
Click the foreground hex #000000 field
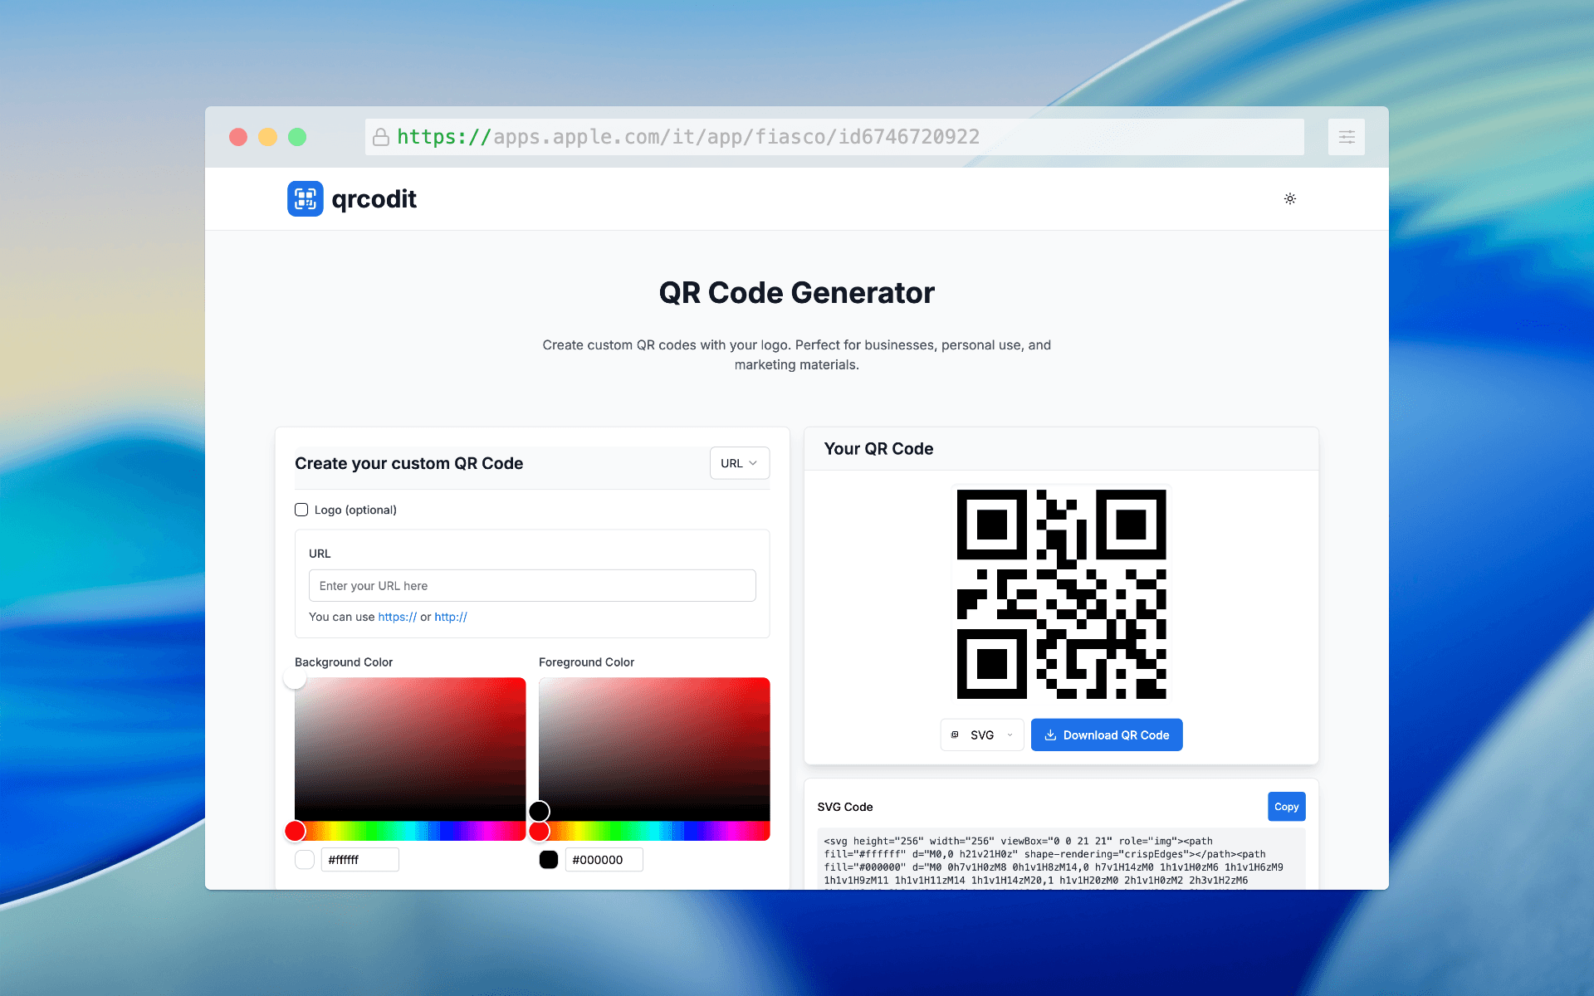(x=604, y=860)
